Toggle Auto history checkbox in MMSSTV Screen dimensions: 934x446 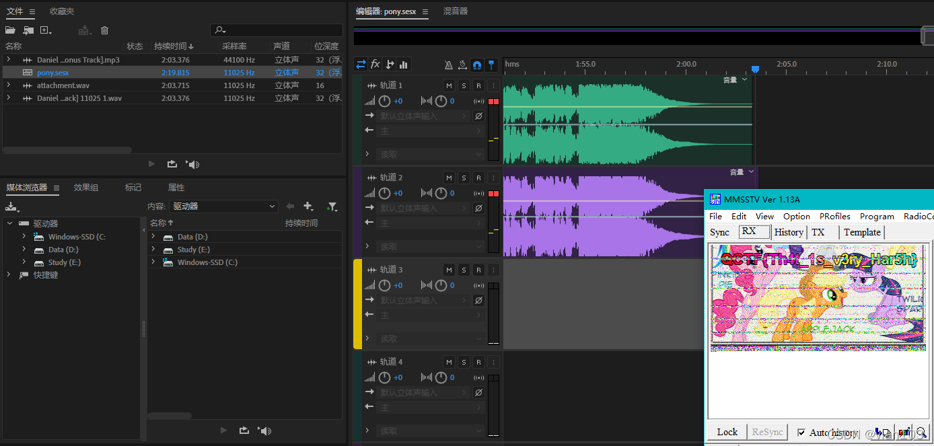pyautogui.click(x=801, y=433)
